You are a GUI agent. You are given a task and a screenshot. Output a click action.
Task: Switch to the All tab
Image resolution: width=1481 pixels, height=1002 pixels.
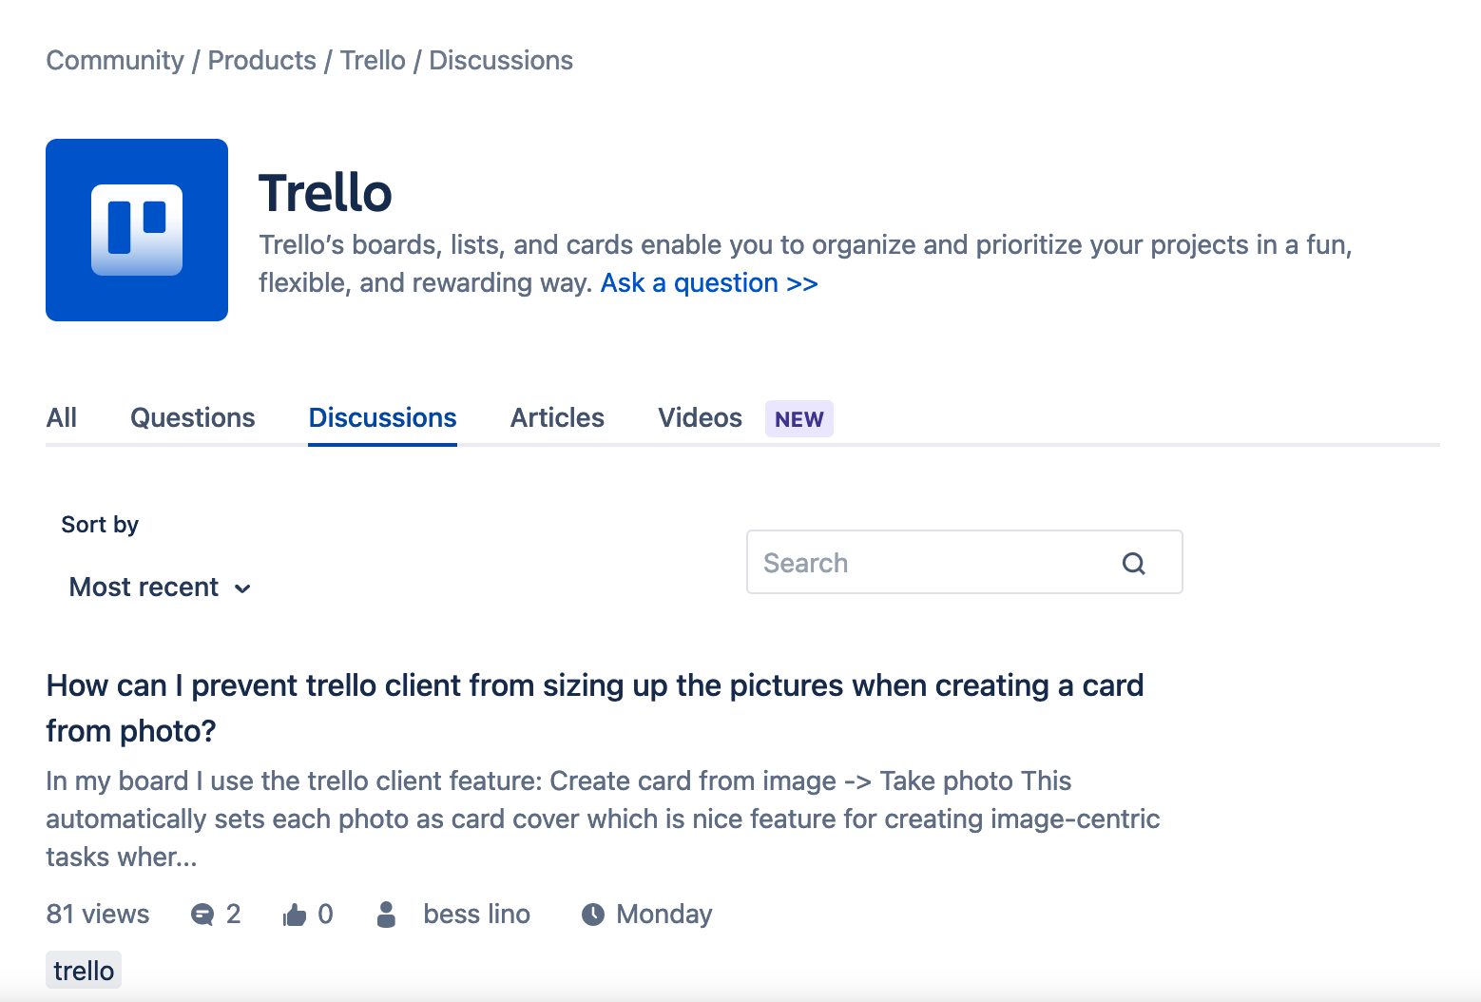(x=62, y=418)
